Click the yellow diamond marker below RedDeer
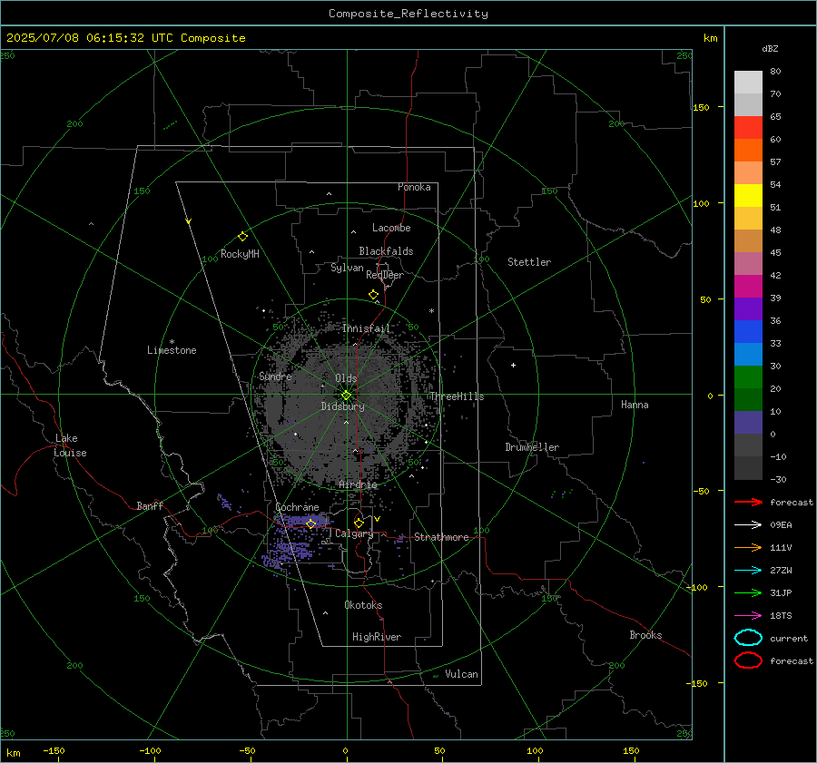Image resolution: width=817 pixels, height=763 pixels. click(373, 295)
